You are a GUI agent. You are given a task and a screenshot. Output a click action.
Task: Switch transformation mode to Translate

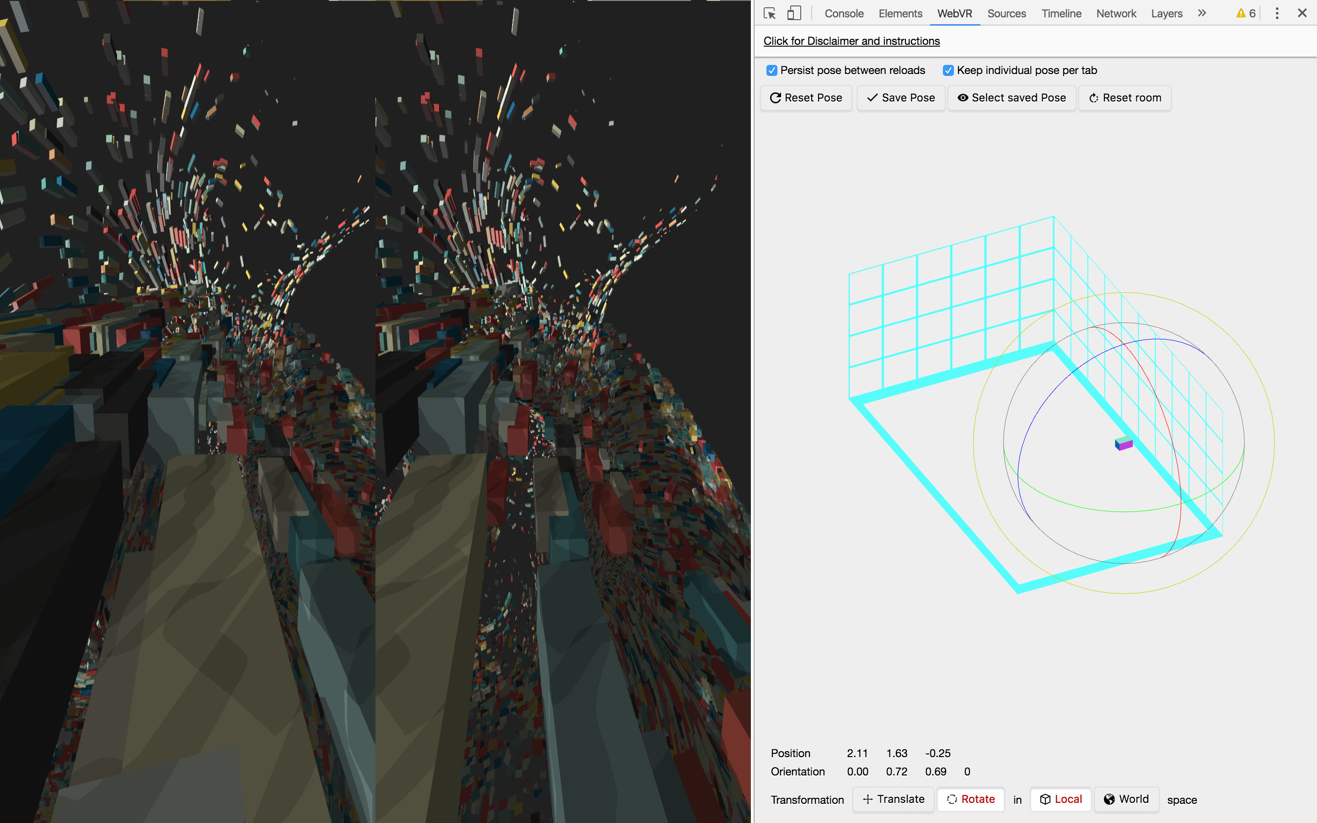[x=893, y=799]
